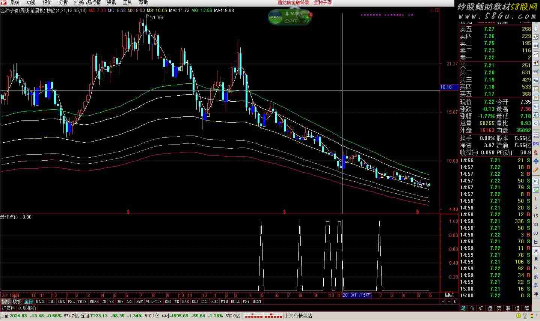Click the 周线 period label button

pos(449,295)
